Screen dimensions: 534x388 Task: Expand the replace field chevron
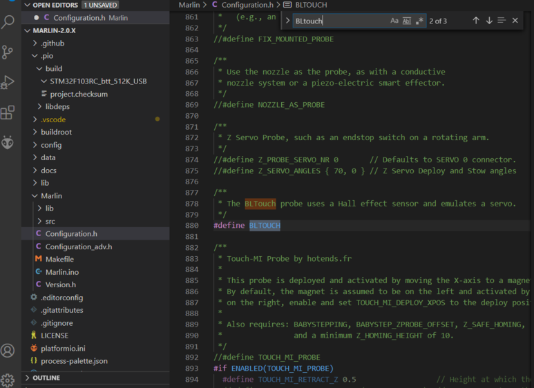(287, 21)
